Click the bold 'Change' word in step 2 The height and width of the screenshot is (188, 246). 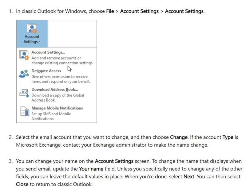coord(179,137)
